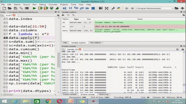The width and height of the screenshot is (186, 104).
Task: Open the View menu
Action: click(81, 5)
